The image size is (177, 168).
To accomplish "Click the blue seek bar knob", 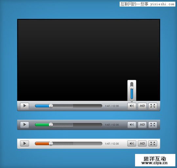I will click(51, 106).
